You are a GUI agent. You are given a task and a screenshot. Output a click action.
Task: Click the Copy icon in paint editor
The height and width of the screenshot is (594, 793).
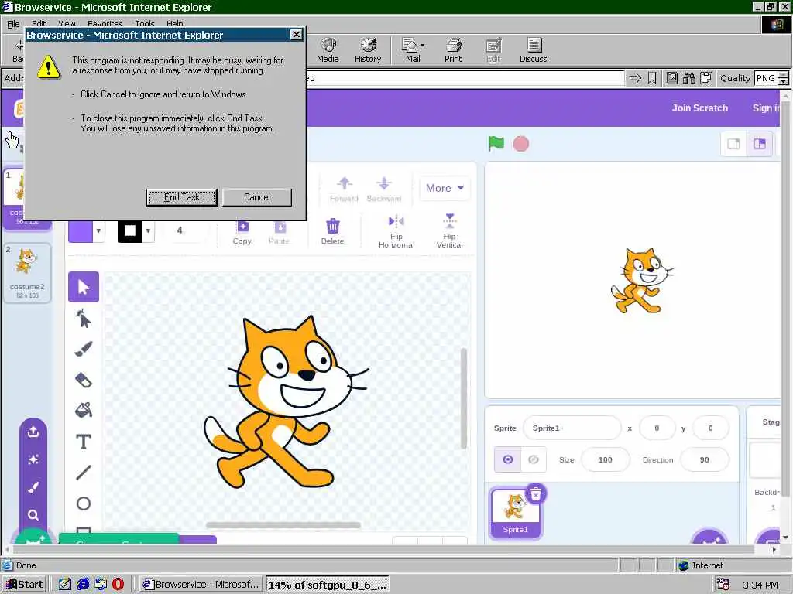[x=242, y=232]
